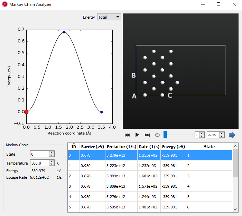Open the Energy type dropdown

tap(109, 17)
